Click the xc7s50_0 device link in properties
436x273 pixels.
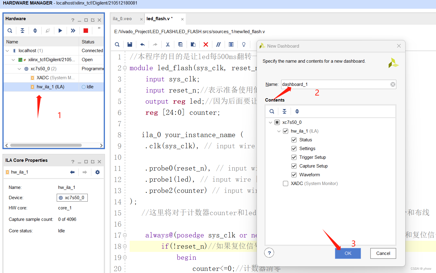[72, 198]
